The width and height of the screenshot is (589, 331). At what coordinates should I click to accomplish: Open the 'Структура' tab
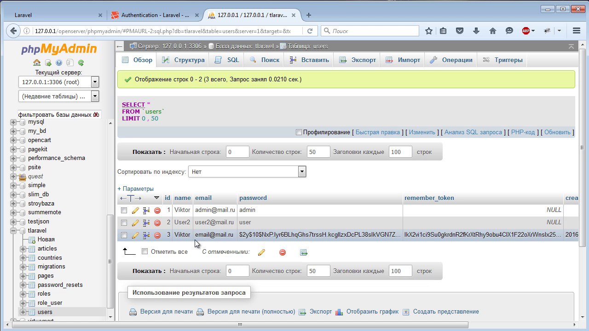click(x=183, y=60)
